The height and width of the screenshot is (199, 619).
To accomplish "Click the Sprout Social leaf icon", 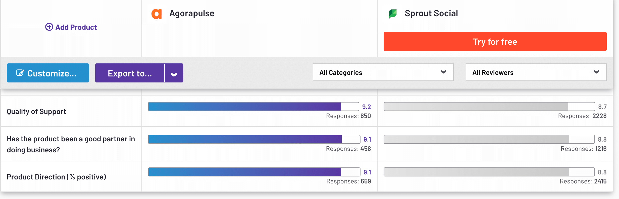I will click(x=393, y=13).
